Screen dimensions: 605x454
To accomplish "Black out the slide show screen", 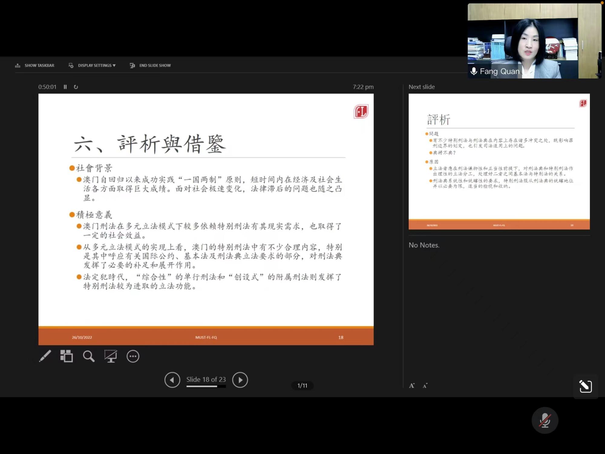I will coord(111,356).
